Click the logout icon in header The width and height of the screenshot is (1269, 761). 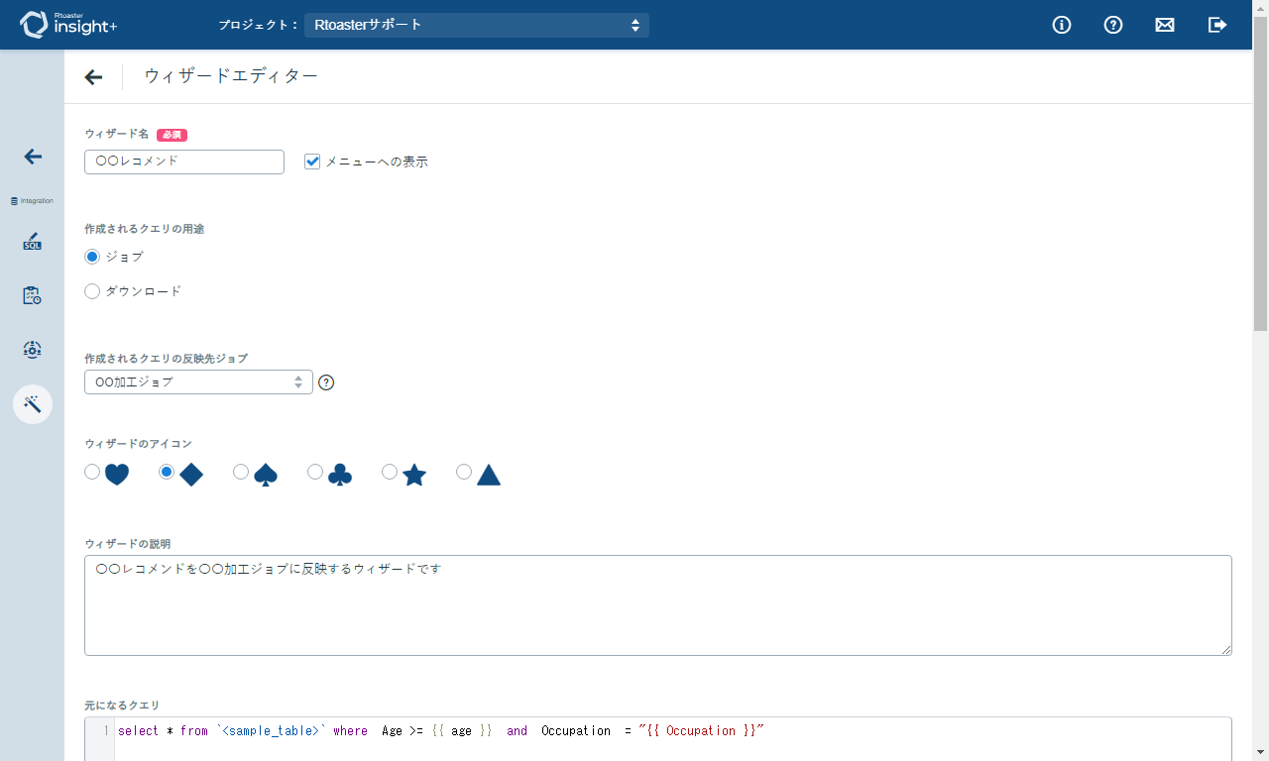coord(1217,25)
